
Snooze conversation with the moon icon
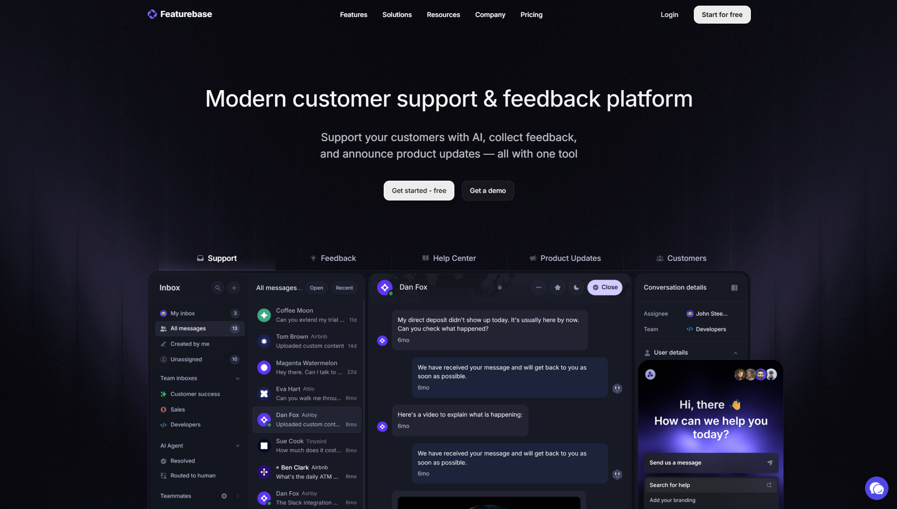[576, 287]
